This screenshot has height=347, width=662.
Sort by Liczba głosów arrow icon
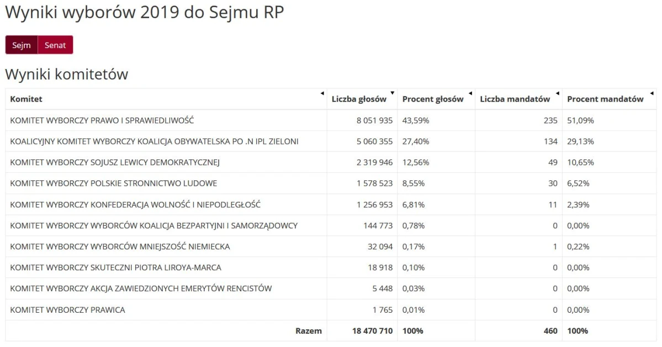(x=392, y=93)
